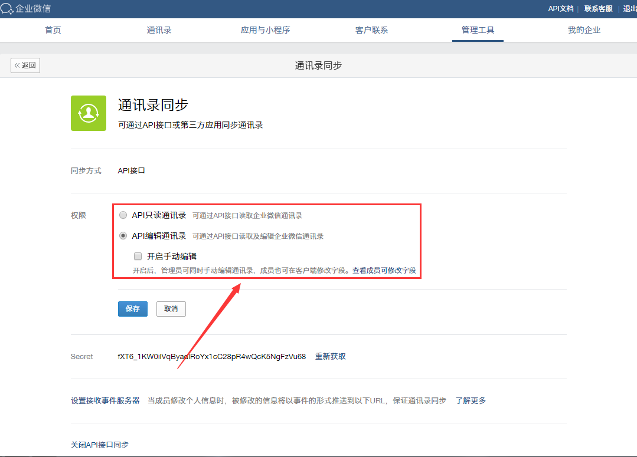
Task: Open the API文档 documentation
Action: [x=560, y=9]
